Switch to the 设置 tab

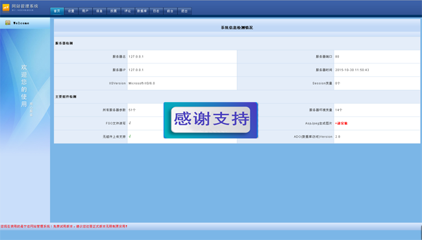pos(71,11)
